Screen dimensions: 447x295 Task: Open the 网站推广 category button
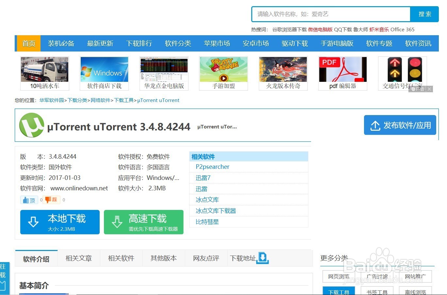point(415,276)
